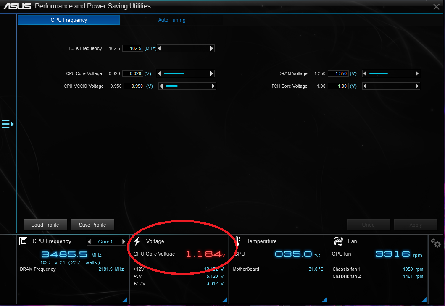445x306 pixels.
Task: Select the CPU Frequency tab
Action: click(69, 20)
